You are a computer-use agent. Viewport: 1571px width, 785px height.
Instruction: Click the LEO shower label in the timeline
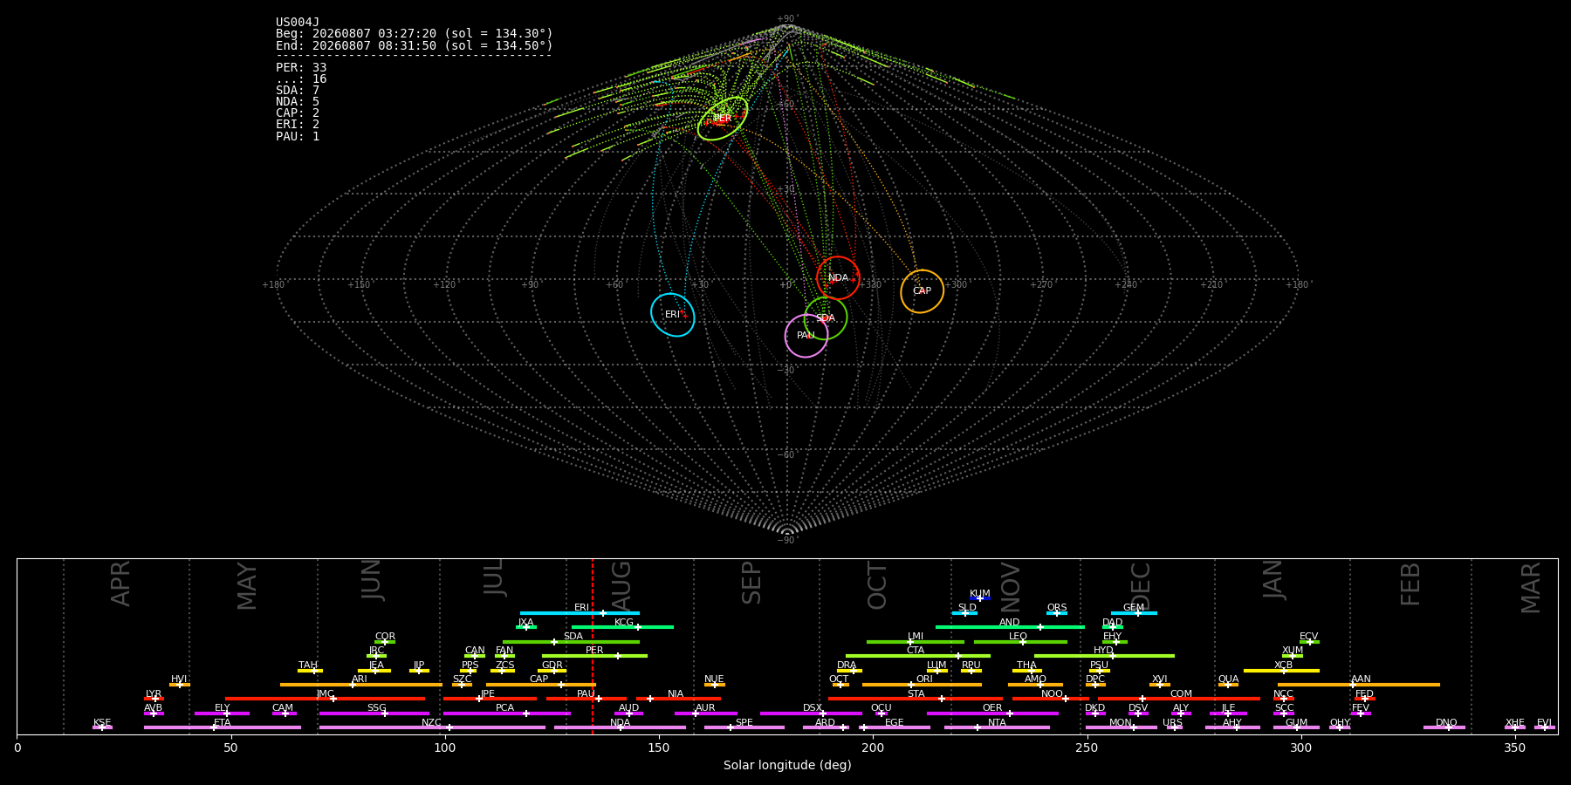[x=1018, y=637]
